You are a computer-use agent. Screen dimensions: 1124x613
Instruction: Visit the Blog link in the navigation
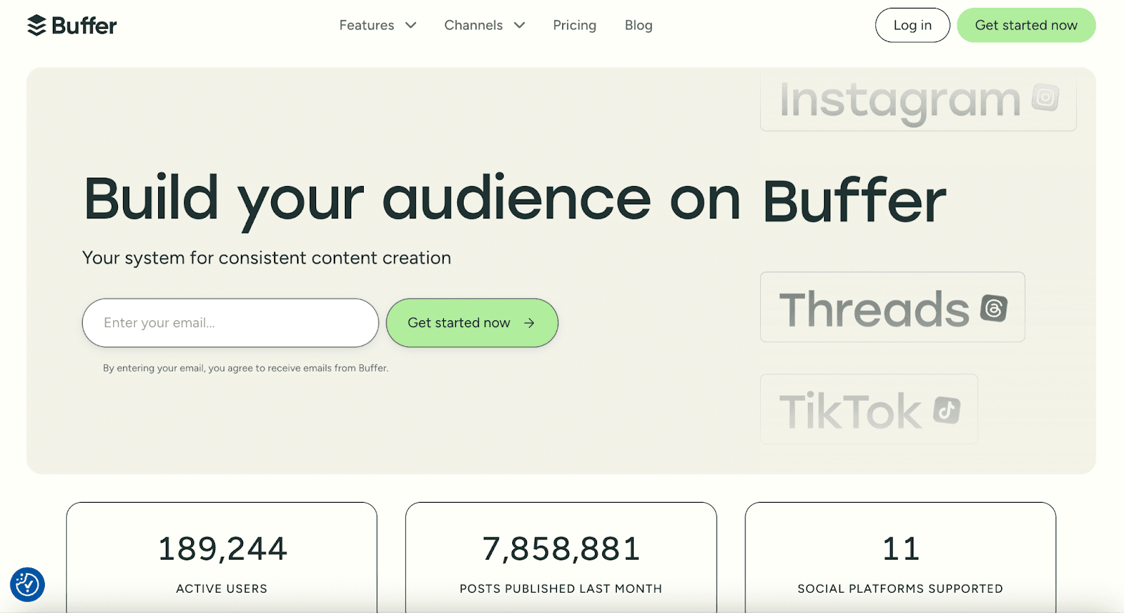[x=639, y=25]
